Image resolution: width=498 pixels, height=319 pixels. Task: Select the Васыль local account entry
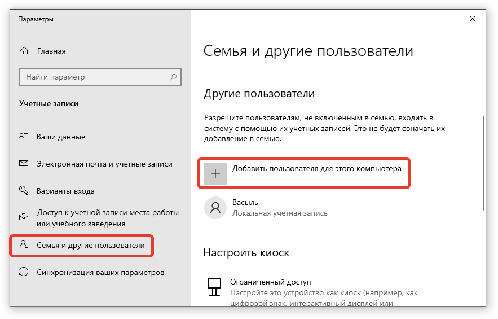coord(279,207)
